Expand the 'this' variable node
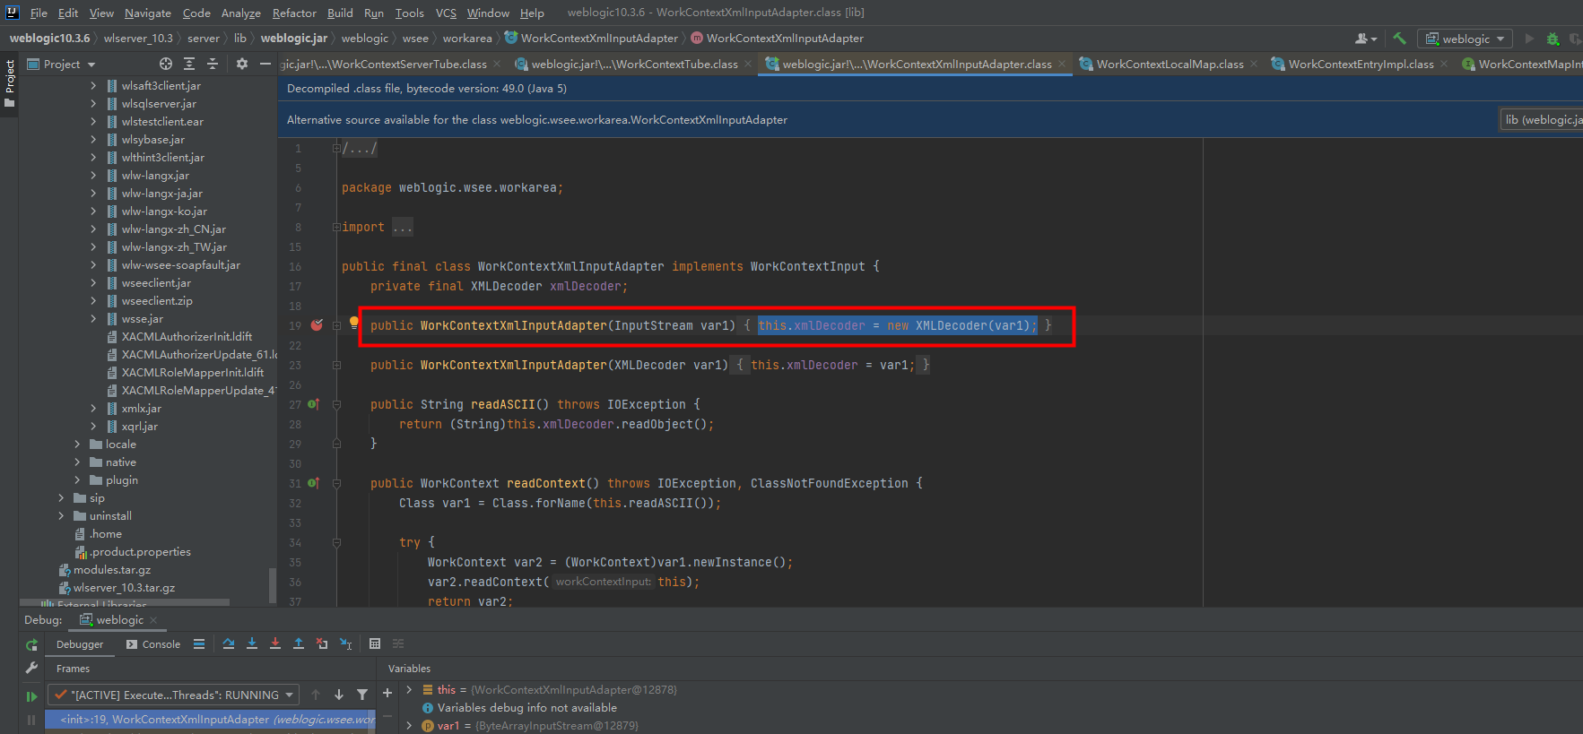This screenshot has height=734, width=1583. click(409, 689)
